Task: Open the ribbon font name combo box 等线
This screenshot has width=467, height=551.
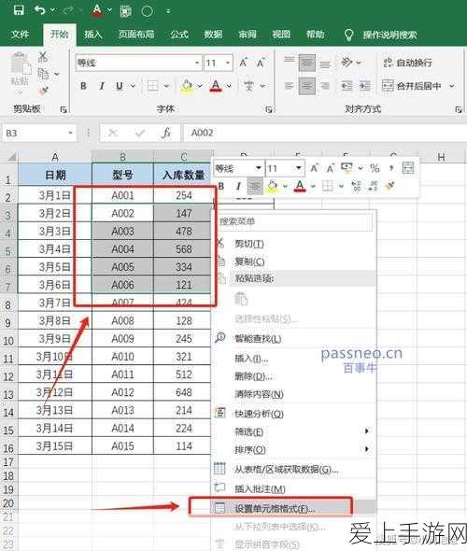Action: pyautogui.click(x=138, y=64)
